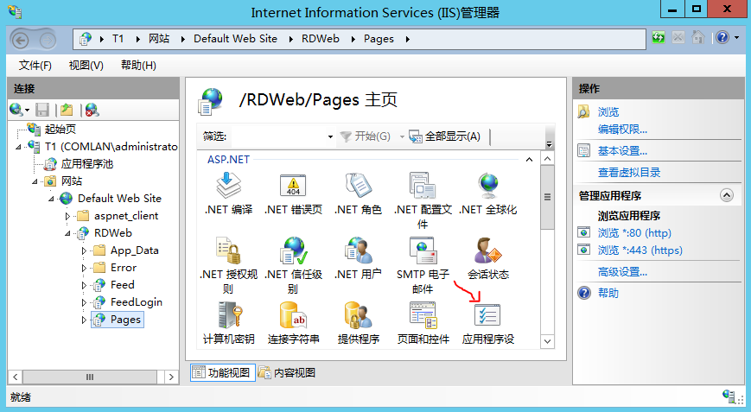
Task: Open the 连接字符串 feature icon
Action: [293, 315]
